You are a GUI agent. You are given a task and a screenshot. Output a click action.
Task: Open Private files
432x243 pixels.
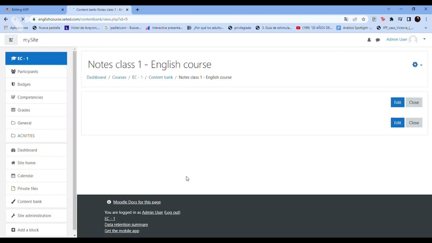click(x=36, y=189)
